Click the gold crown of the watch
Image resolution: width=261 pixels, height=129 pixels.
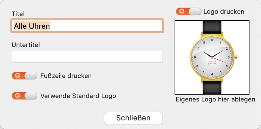(x=236, y=57)
